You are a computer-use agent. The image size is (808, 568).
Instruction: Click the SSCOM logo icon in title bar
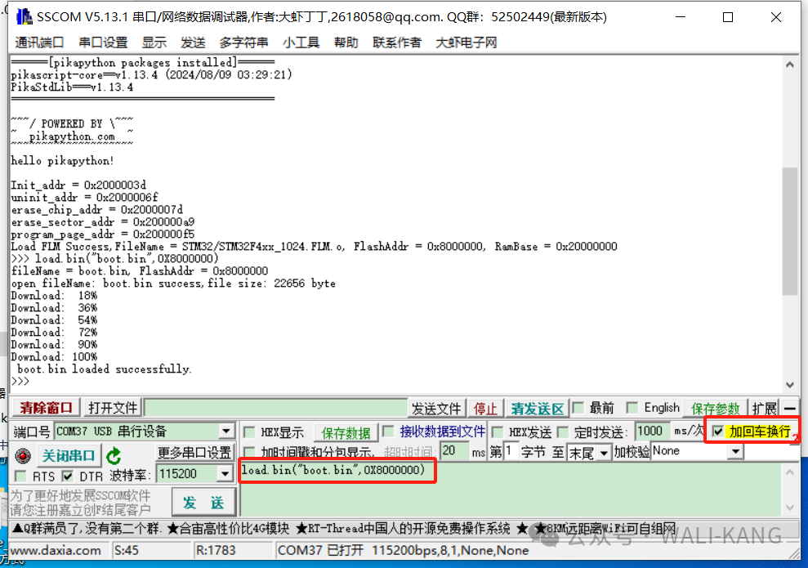point(23,16)
